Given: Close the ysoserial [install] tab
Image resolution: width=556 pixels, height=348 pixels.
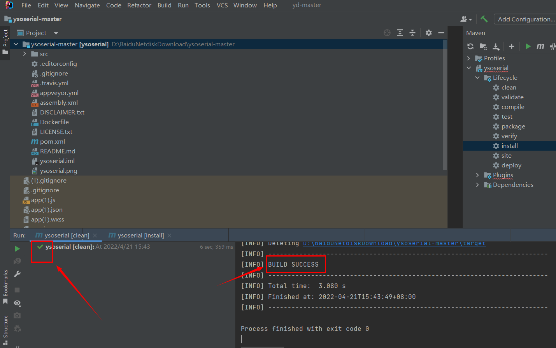Looking at the screenshot, I should (x=169, y=236).
